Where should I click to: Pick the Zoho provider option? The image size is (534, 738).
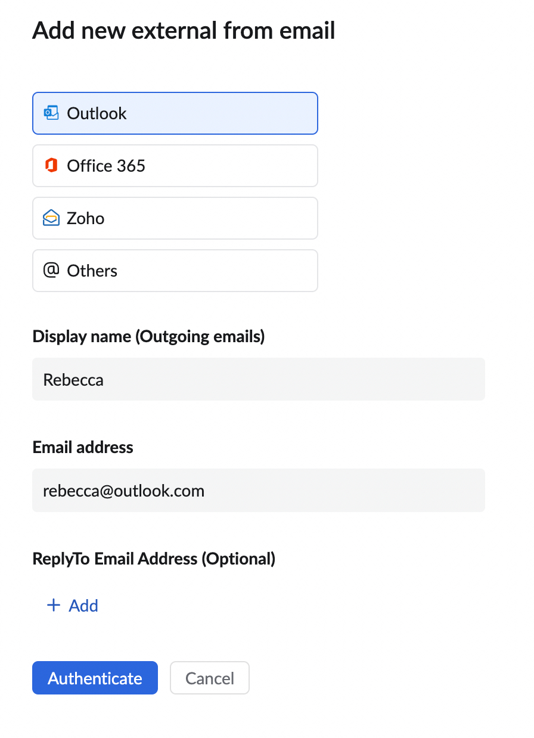click(x=175, y=218)
